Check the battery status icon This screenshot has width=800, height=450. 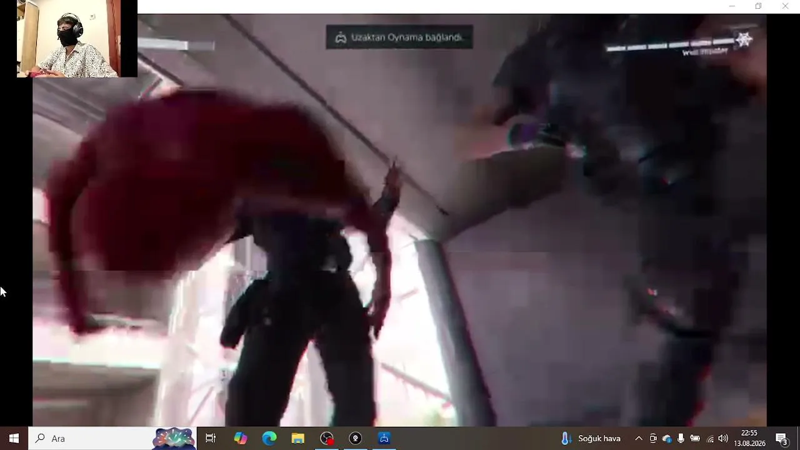pos(695,438)
